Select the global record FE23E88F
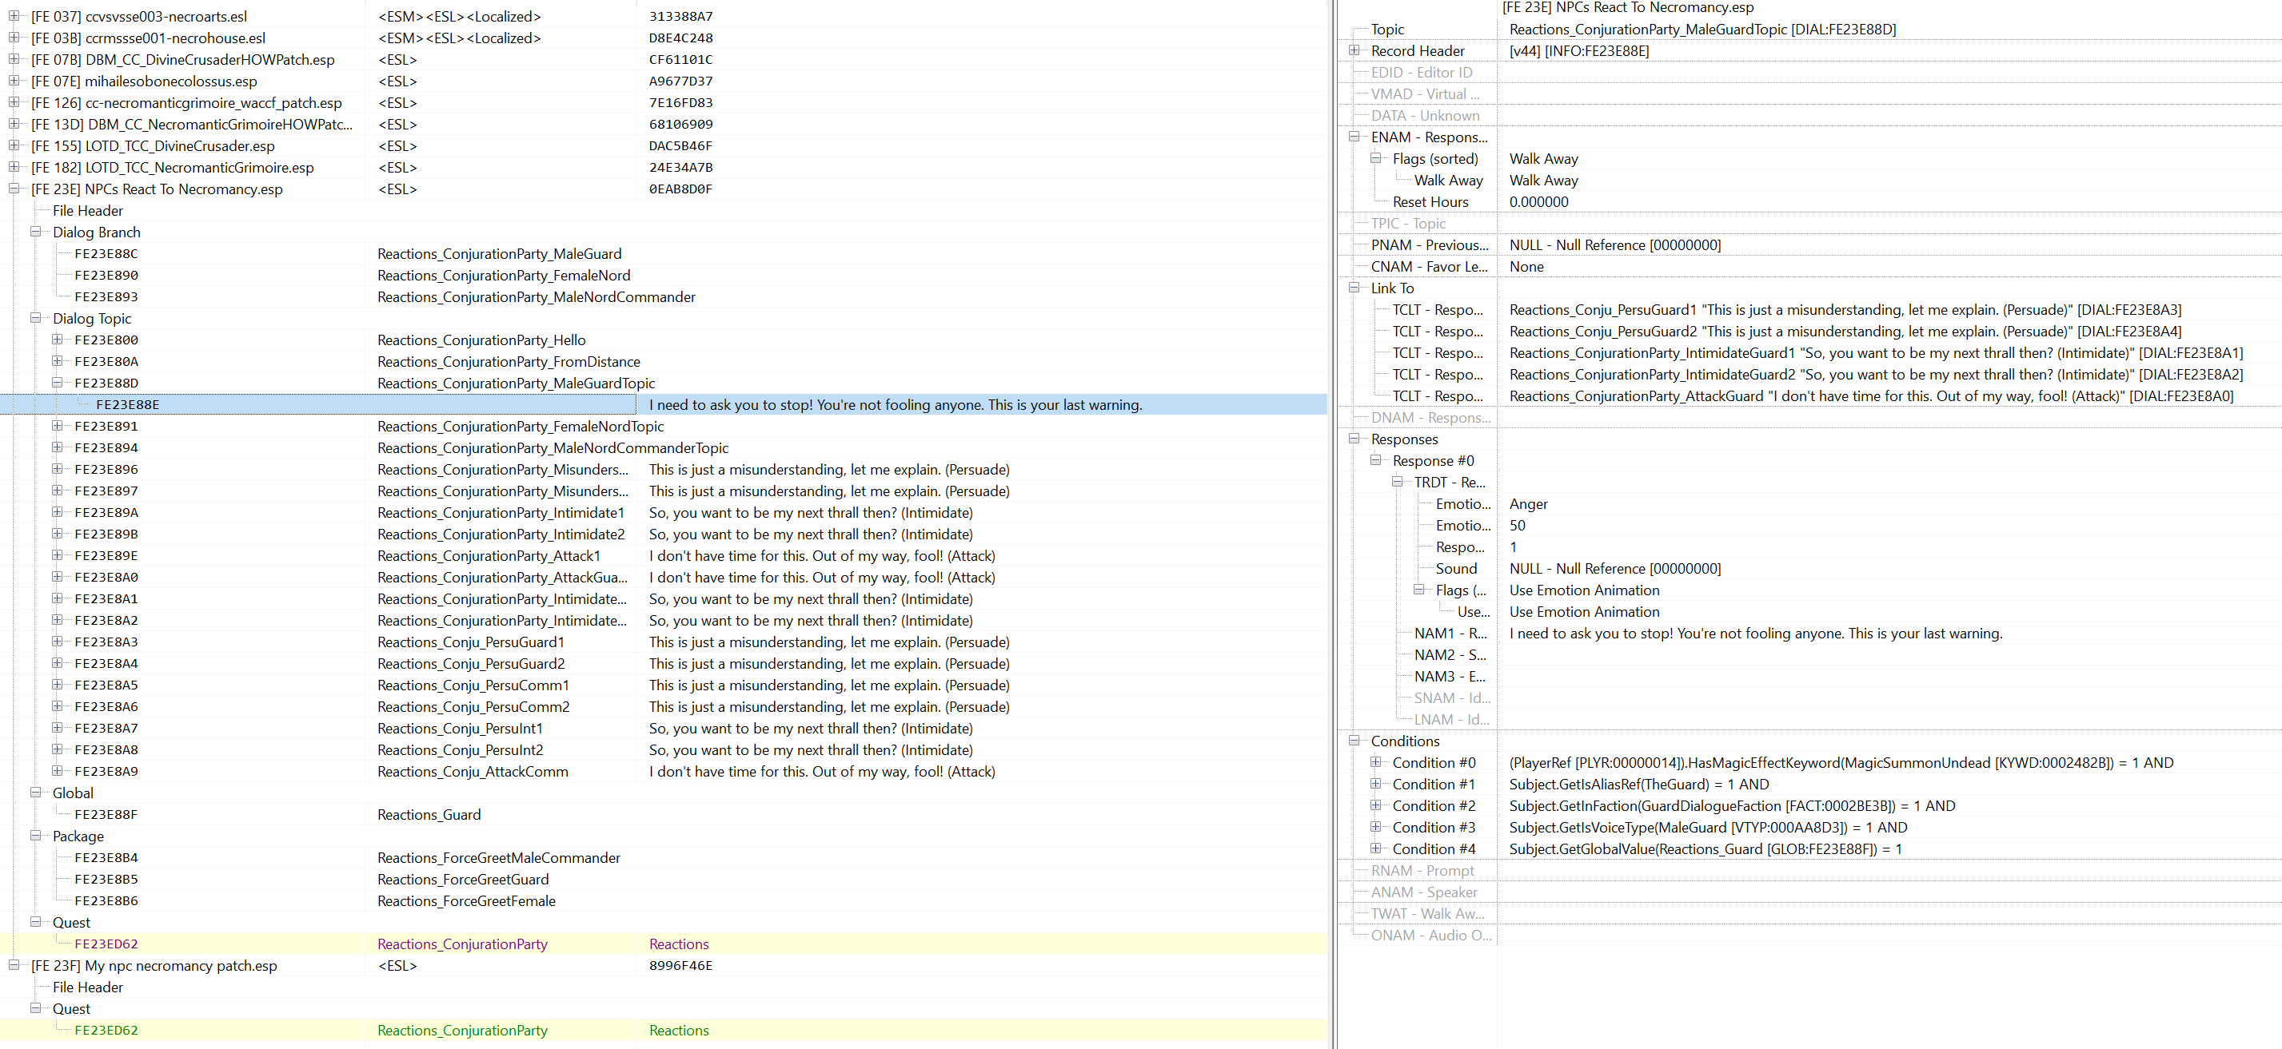The image size is (2282, 1049). point(106,814)
